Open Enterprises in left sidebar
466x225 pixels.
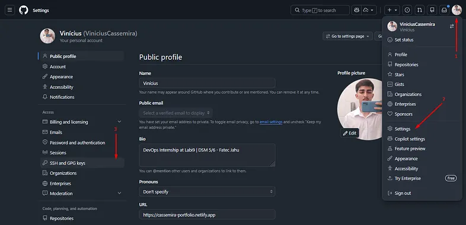81,184
